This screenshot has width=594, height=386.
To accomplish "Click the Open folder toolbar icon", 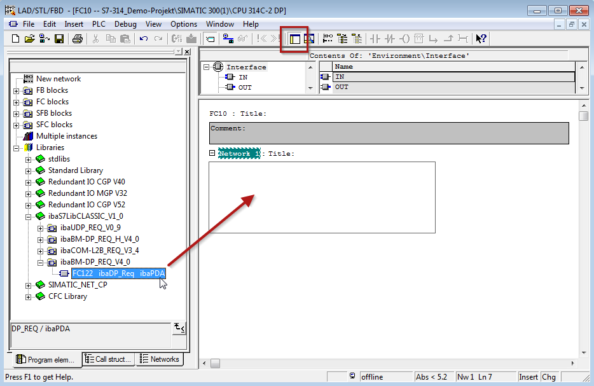I will pos(30,39).
